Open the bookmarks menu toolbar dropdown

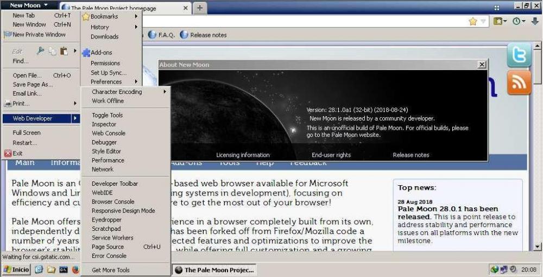pyautogui.click(x=500, y=21)
